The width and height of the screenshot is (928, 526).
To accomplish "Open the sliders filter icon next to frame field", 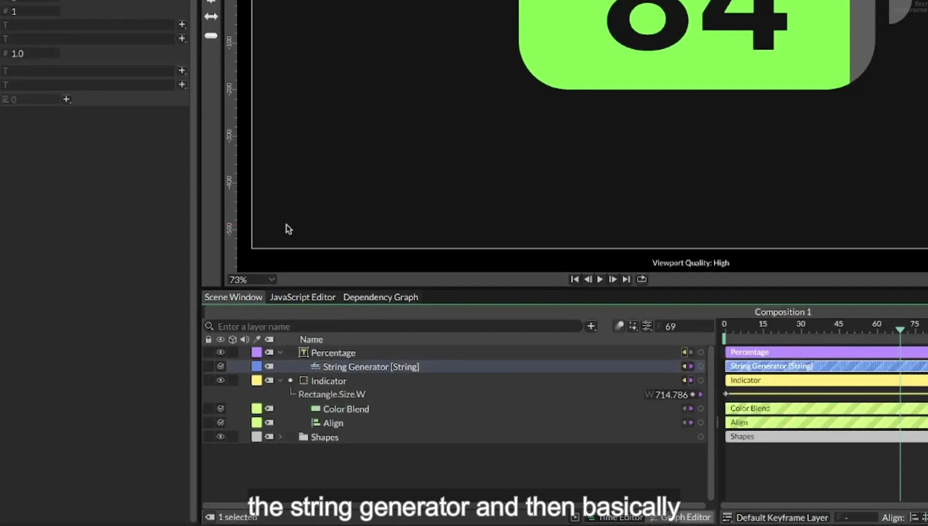I will pyautogui.click(x=647, y=326).
